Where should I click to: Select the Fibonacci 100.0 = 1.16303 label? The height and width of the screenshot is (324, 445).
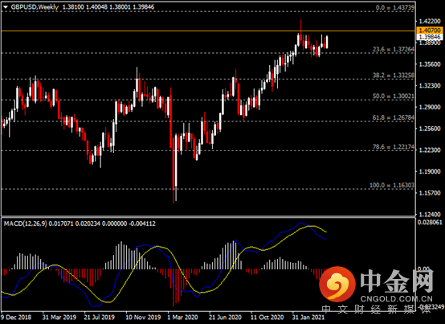pyautogui.click(x=392, y=185)
